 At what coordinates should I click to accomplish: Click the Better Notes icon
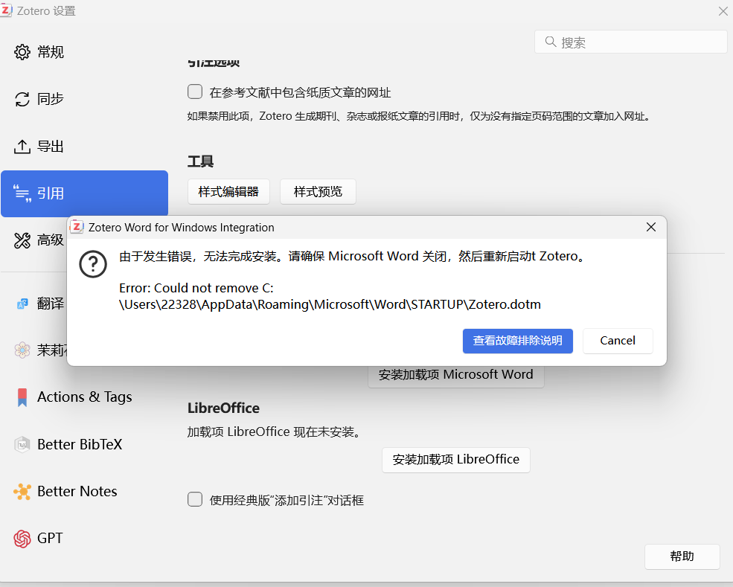(x=22, y=491)
